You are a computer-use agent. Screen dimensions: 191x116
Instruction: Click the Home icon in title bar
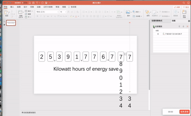[x=30, y=3]
